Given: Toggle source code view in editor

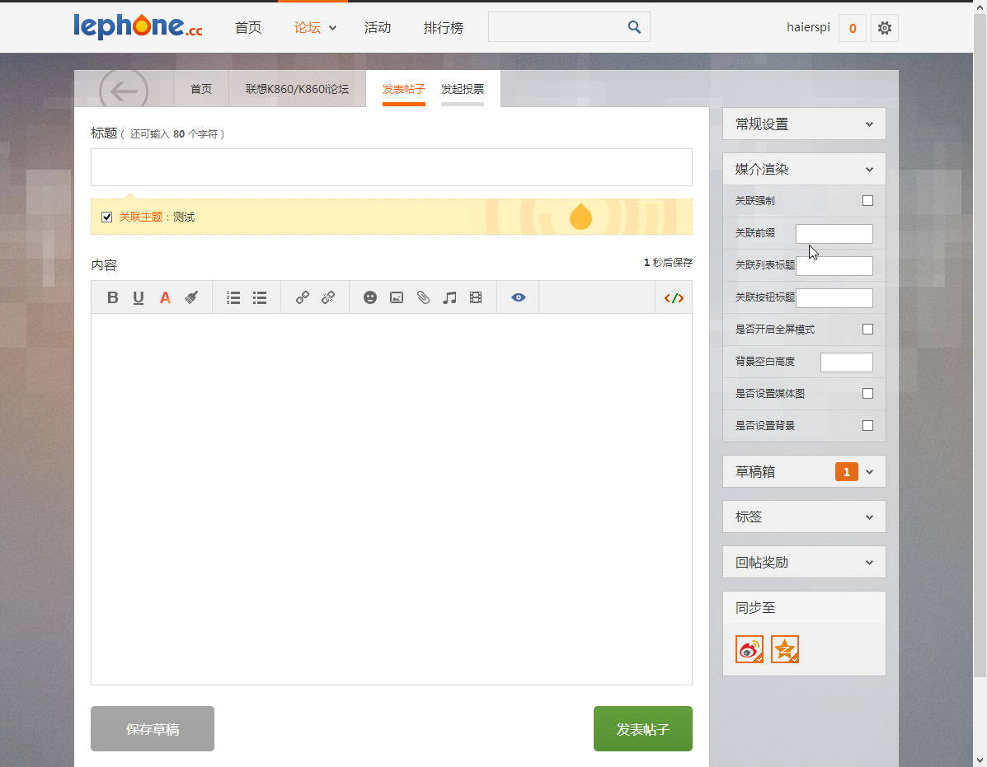Looking at the screenshot, I should coord(674,298).
